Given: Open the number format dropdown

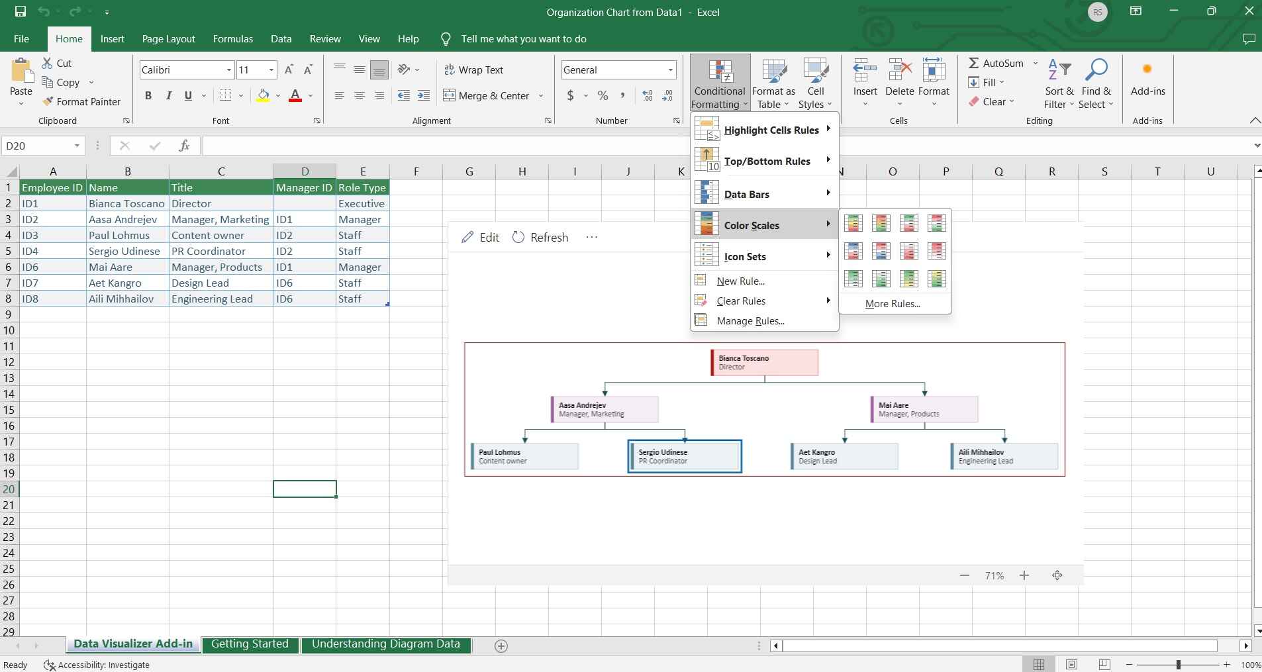Looking at the screenshot, I should point(670,70).
